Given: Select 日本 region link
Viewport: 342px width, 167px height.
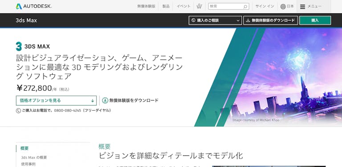Looking at the screenshot, I should click(x=290, y=6).
